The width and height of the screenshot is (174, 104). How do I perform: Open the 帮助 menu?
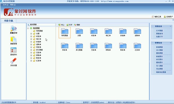click(13, 5)
